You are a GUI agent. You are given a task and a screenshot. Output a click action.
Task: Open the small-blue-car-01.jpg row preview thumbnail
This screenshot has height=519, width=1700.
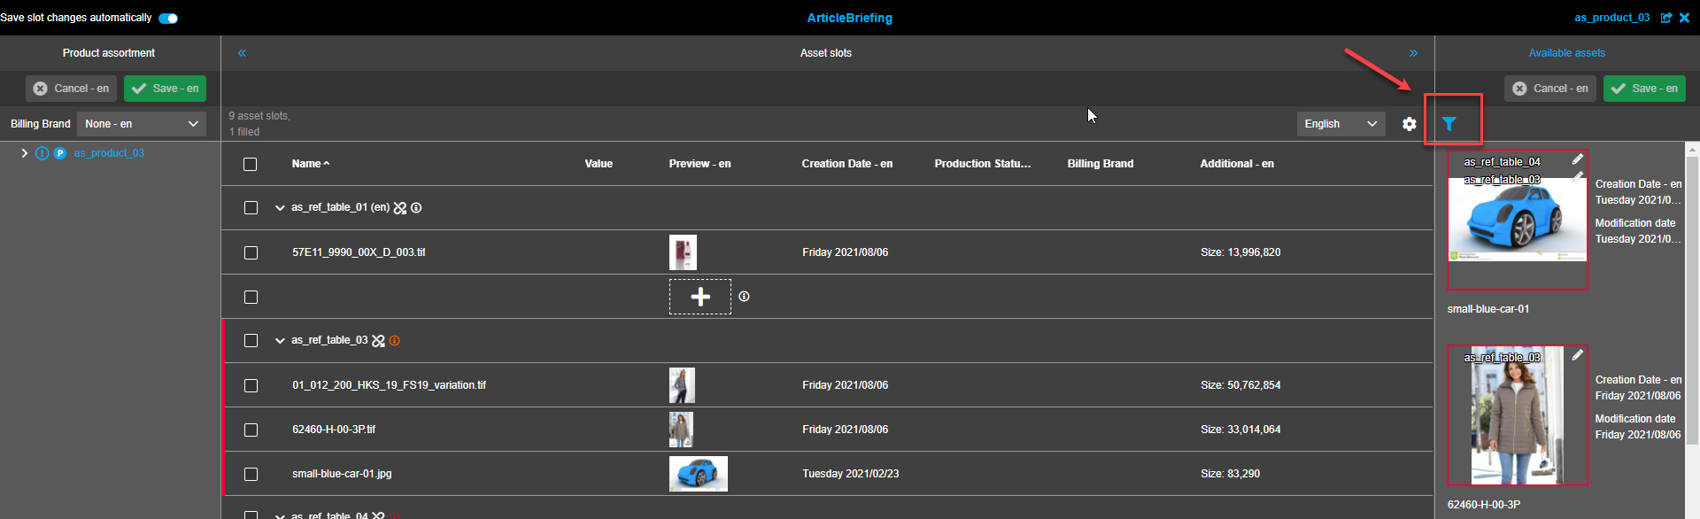point(698,474)
